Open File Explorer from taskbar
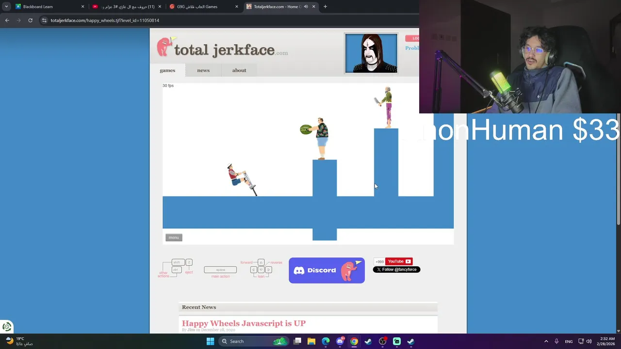621x349 pixels. pos(311,341)
